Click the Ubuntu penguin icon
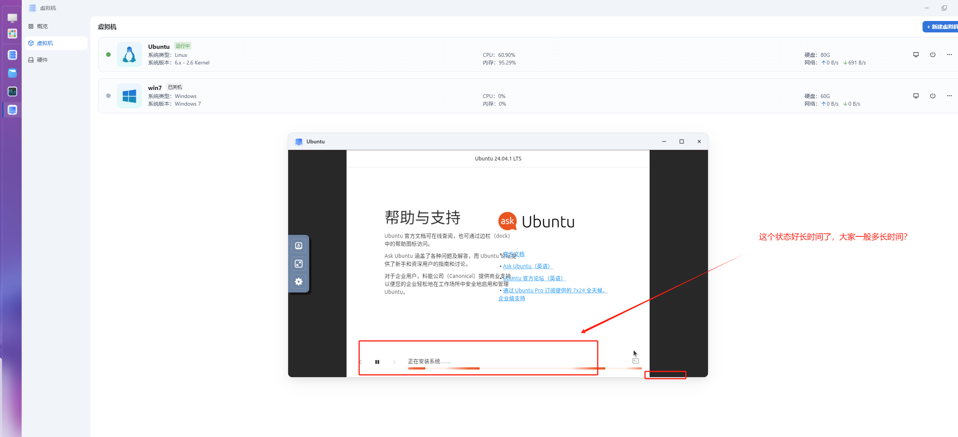 point(129,55)
